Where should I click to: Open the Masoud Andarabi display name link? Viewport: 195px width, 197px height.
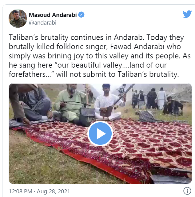53,15
